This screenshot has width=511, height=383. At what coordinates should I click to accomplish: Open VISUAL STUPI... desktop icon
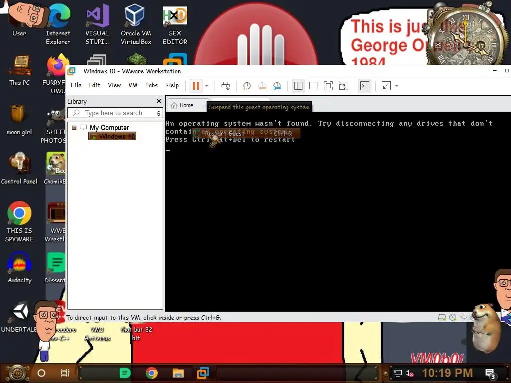point(97,24)
